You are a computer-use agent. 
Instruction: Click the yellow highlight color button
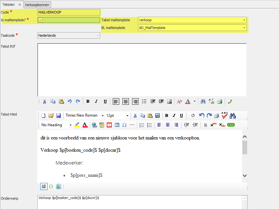77,125
